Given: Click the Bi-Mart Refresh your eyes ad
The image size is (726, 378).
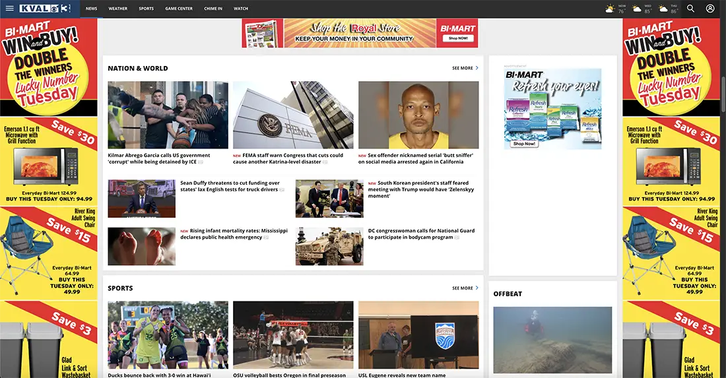Looking at the screenshot, I should point(552,109).
